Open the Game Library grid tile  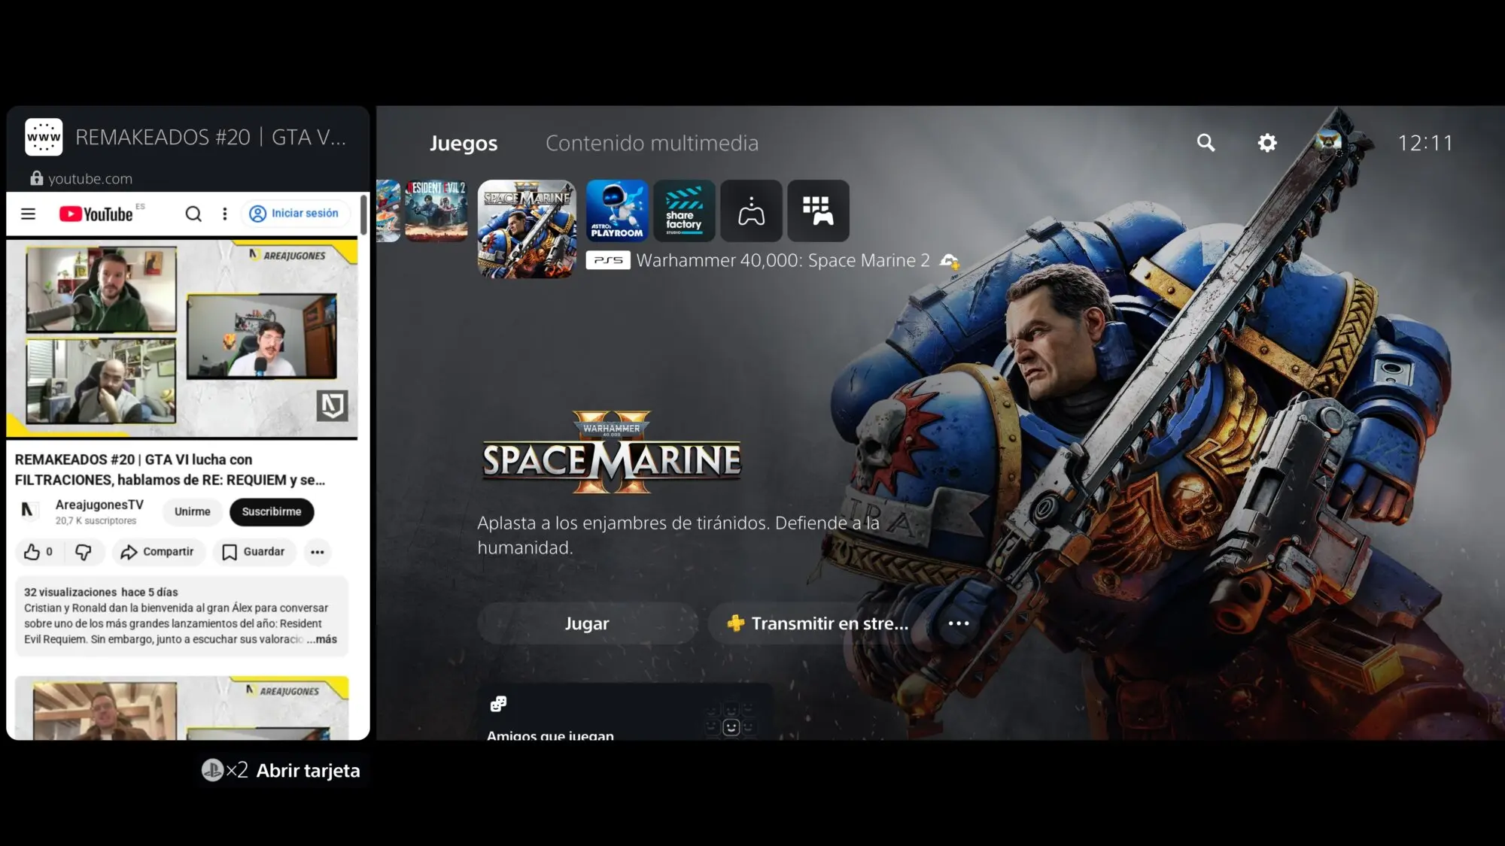(x=818, y=211)
